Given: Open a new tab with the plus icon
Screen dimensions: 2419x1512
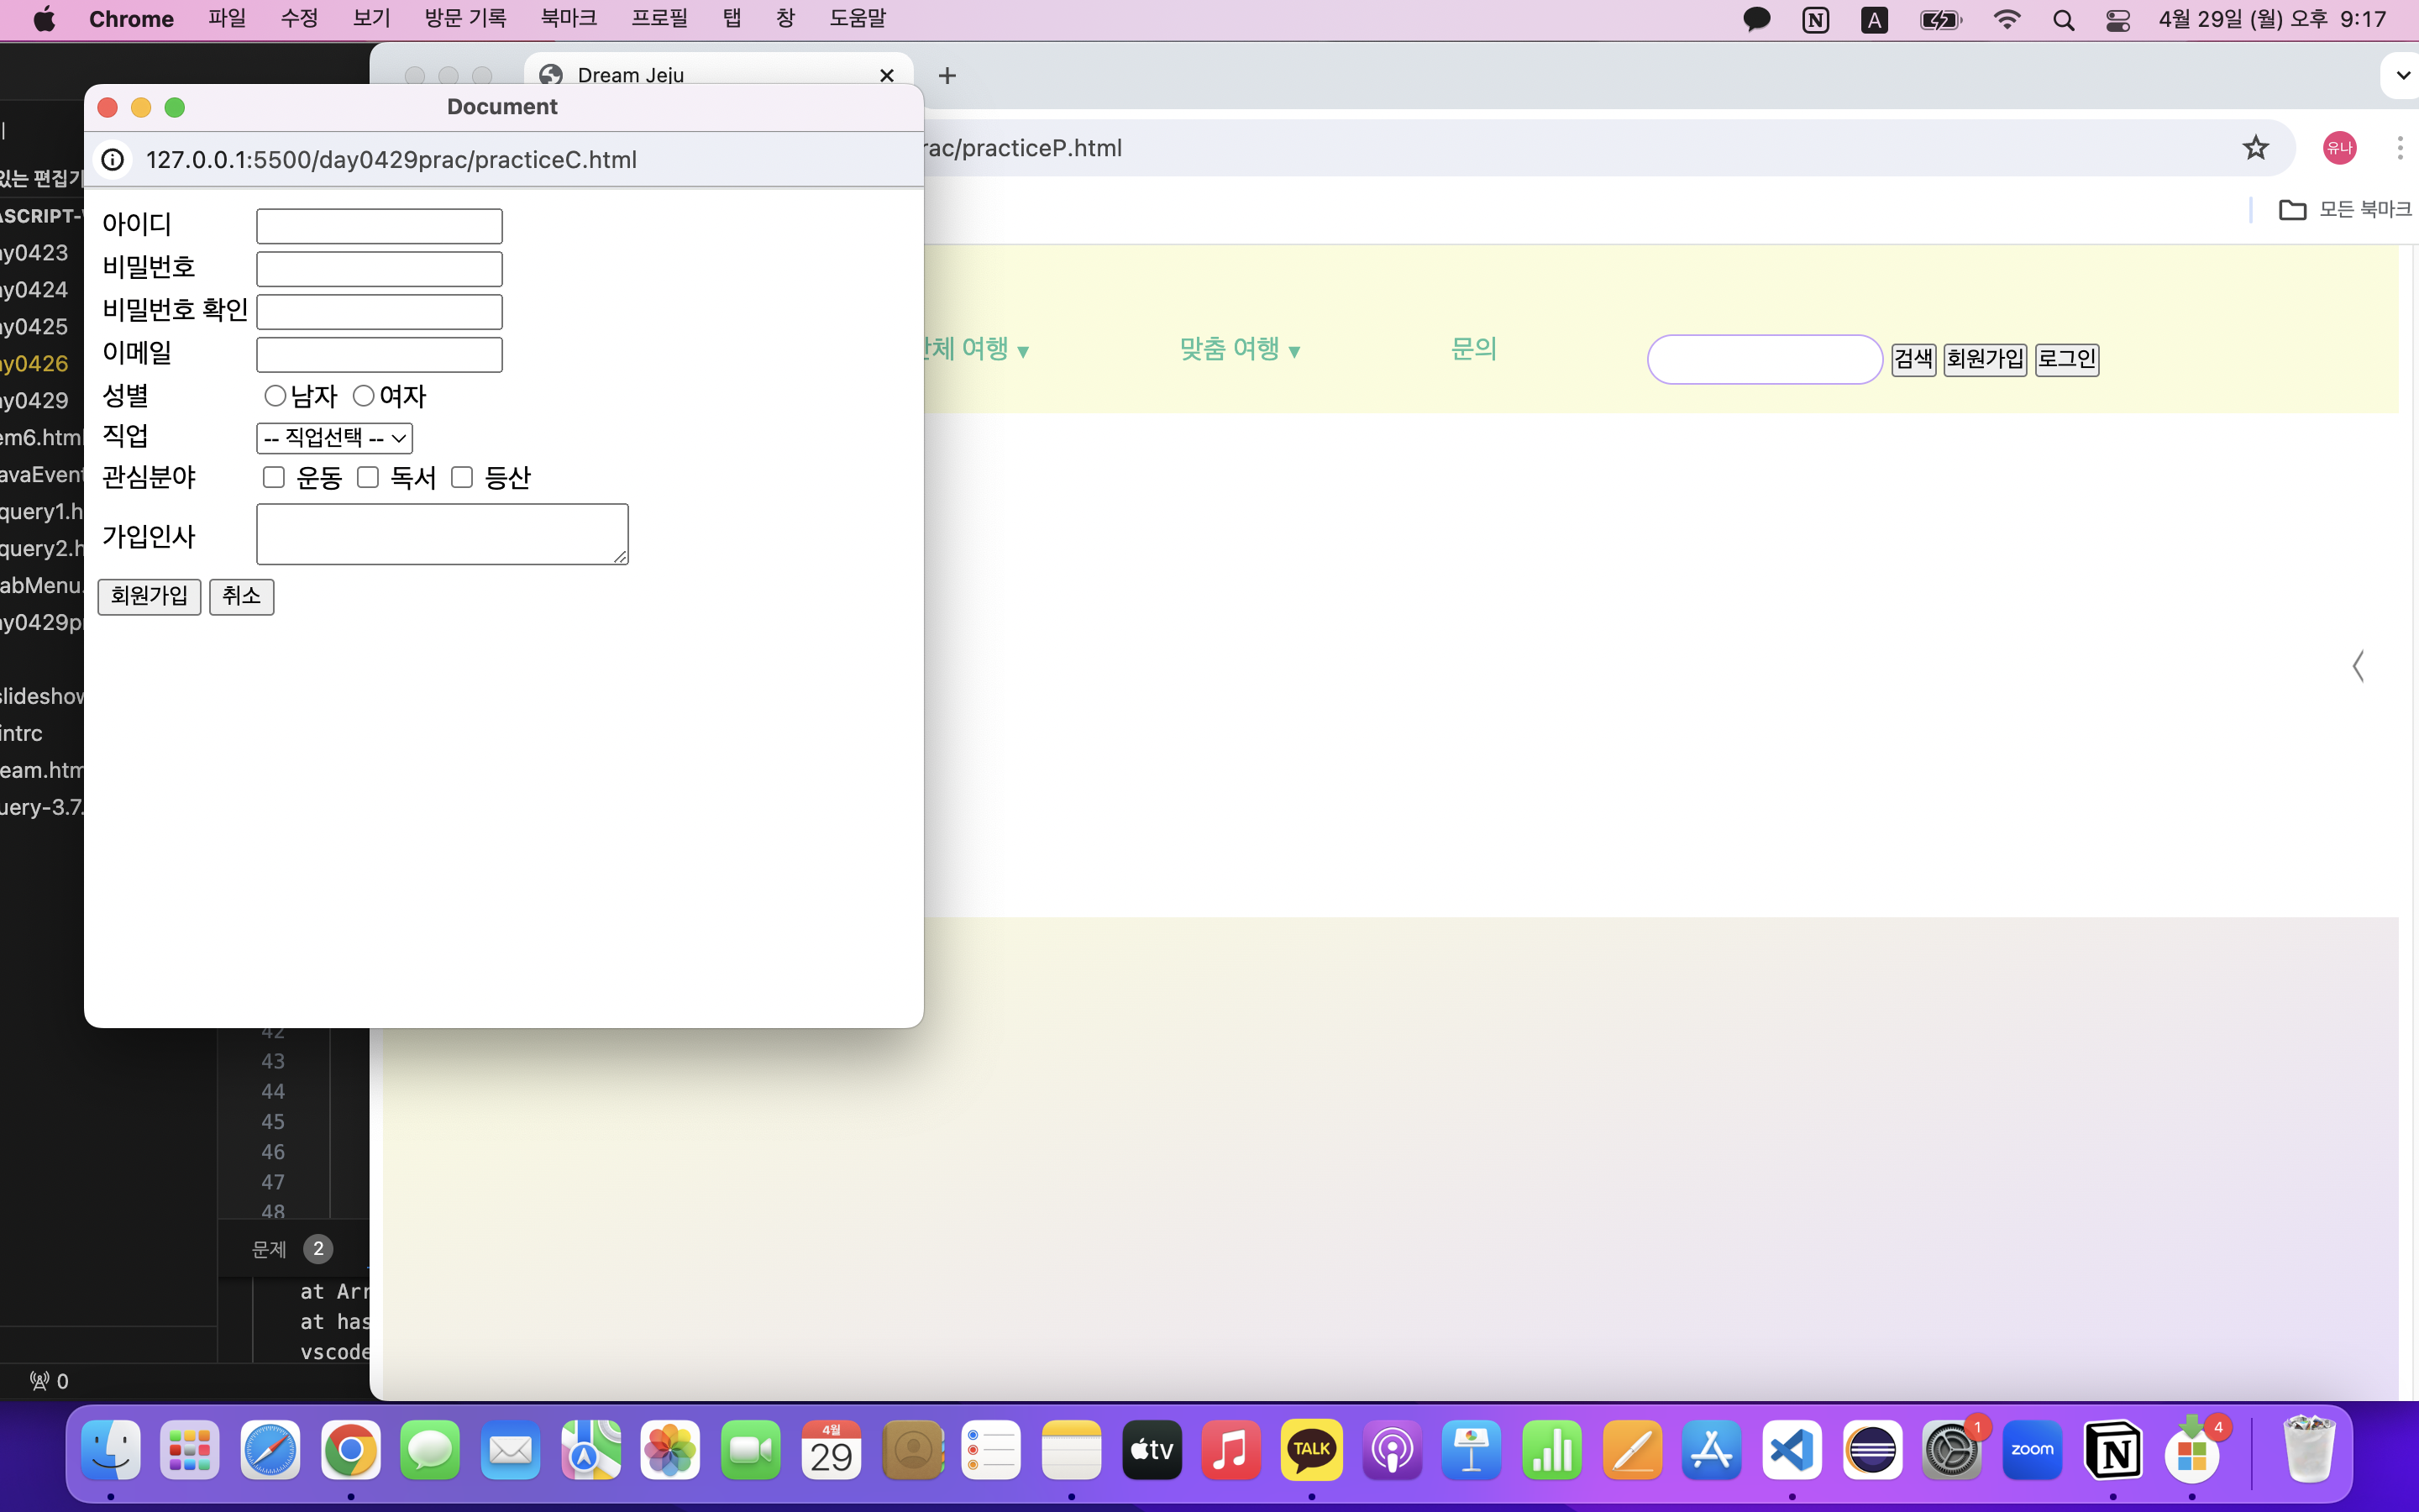Looking at the screenshot, I should (947, 76).
